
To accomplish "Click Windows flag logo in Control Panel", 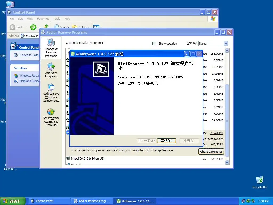I will tap(213, 18).
